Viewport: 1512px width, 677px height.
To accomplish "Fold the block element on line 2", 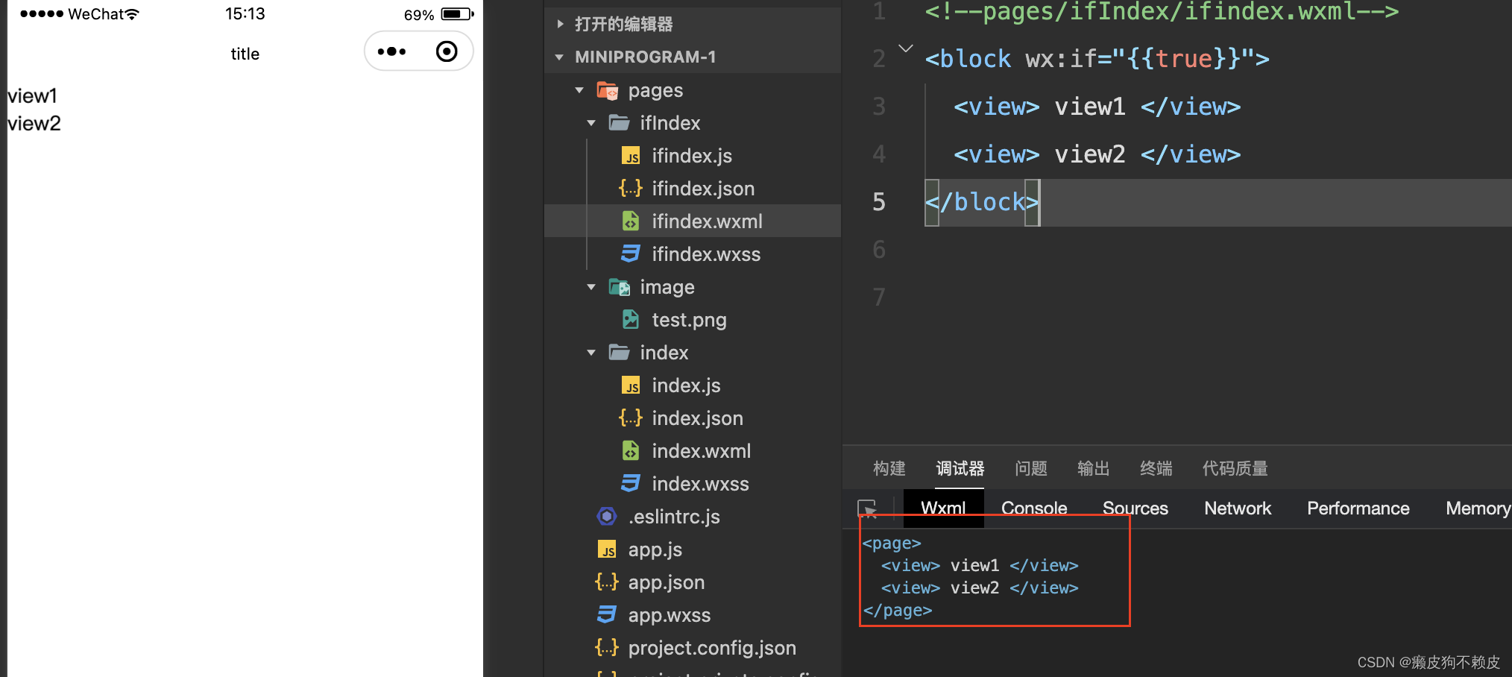I will pos(905,47).
